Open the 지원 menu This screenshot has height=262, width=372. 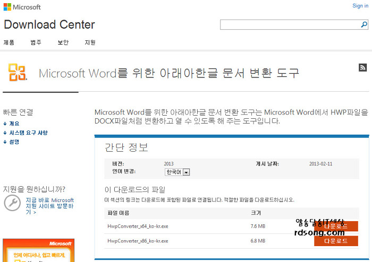coord(90,42)
